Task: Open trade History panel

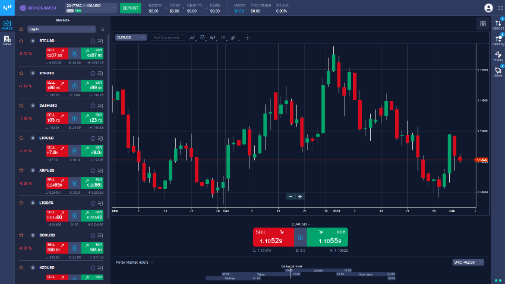Action: click(x=498, y=56)
